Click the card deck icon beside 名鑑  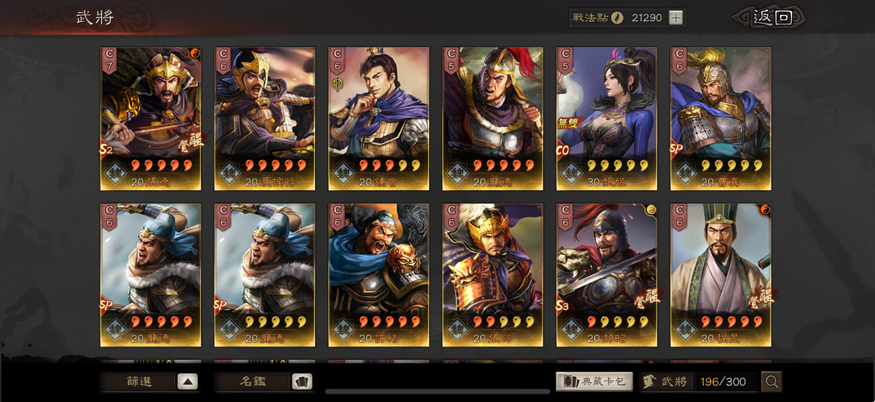pos(302,382)
